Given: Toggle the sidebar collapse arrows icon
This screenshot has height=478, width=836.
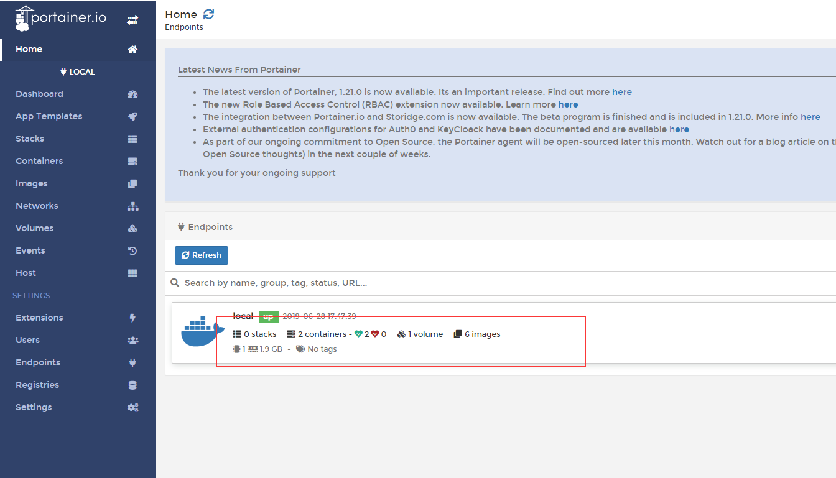Looking at the screenshot, I should coord(132,20).
